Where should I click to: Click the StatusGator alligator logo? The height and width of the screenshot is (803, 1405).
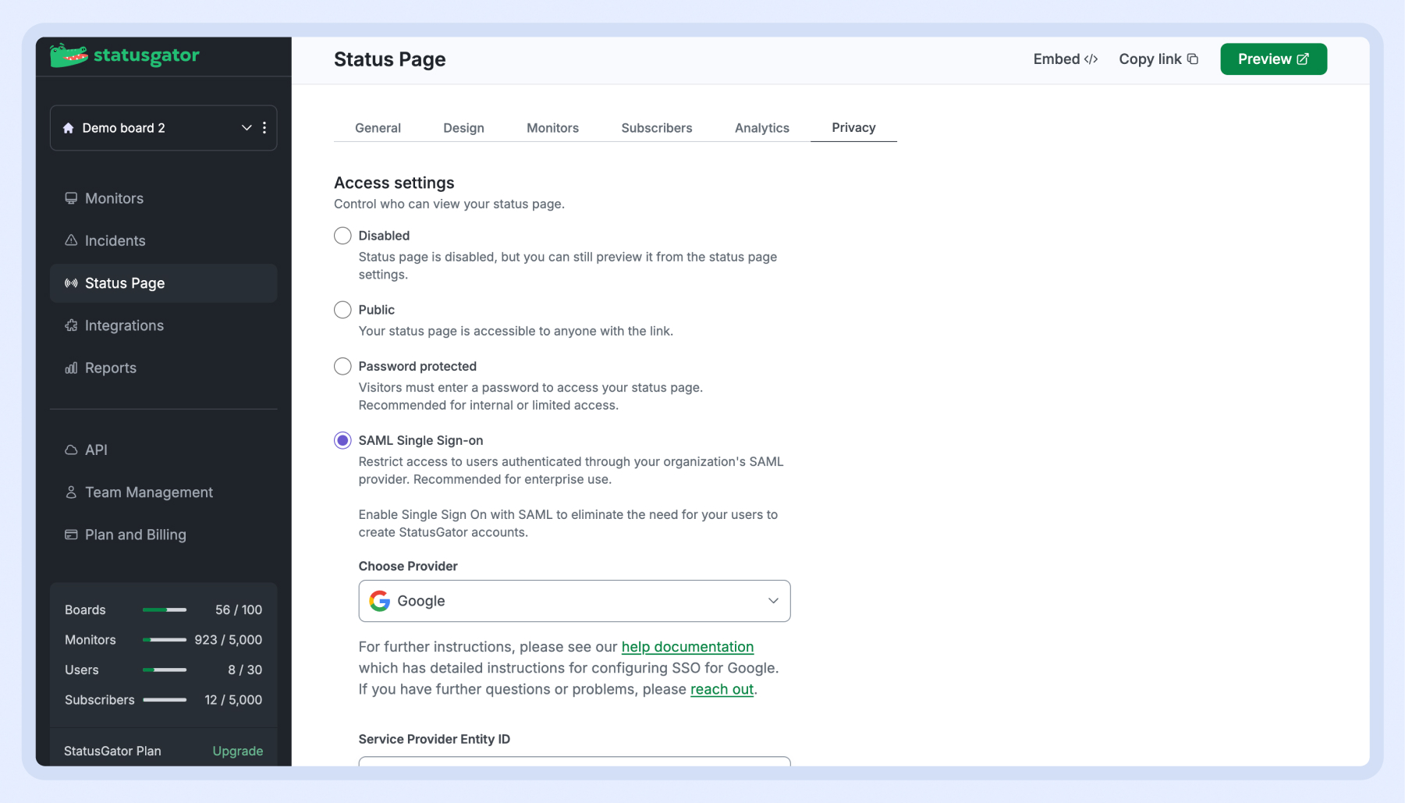[69, 55]
